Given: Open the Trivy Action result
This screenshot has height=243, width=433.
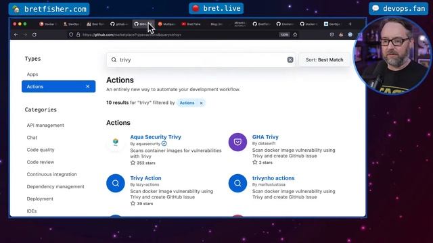Looking at the screenshot, I should [x=146, y=178].
